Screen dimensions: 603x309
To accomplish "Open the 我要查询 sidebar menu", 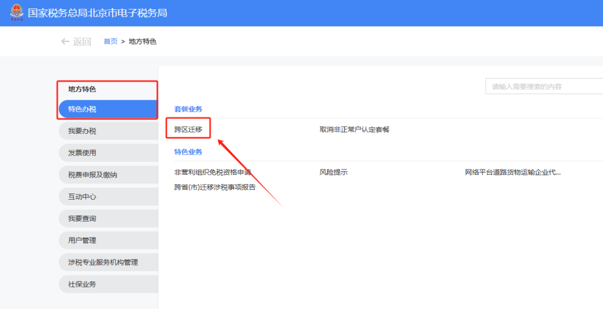I will [108, 219].
